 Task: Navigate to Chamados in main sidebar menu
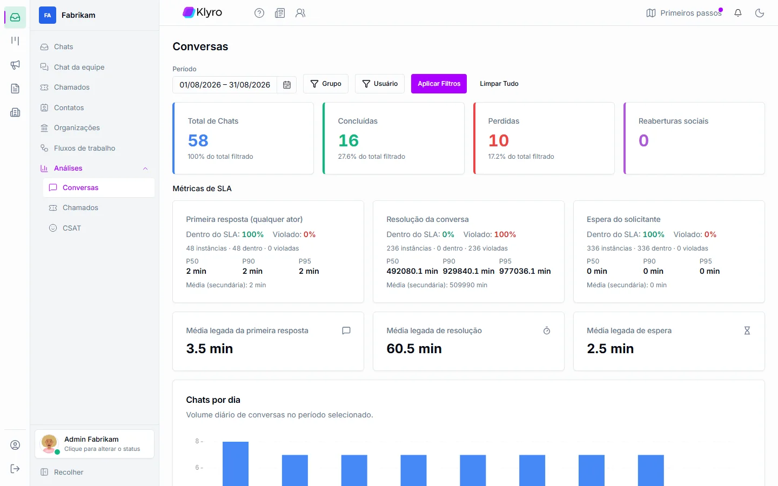95,87
